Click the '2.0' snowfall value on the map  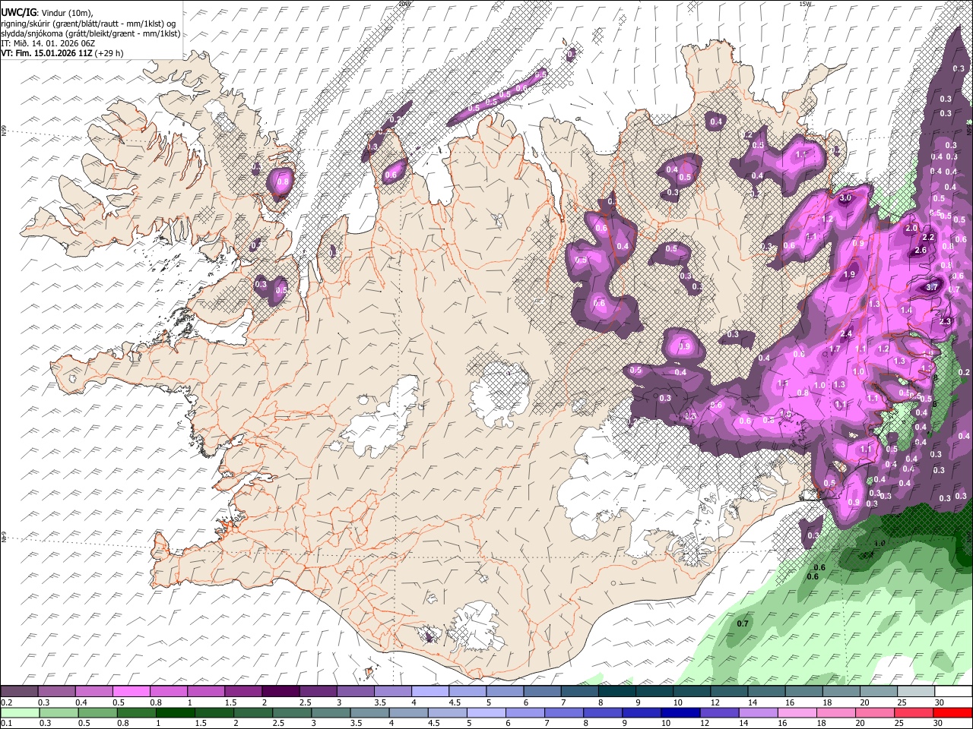912,228
